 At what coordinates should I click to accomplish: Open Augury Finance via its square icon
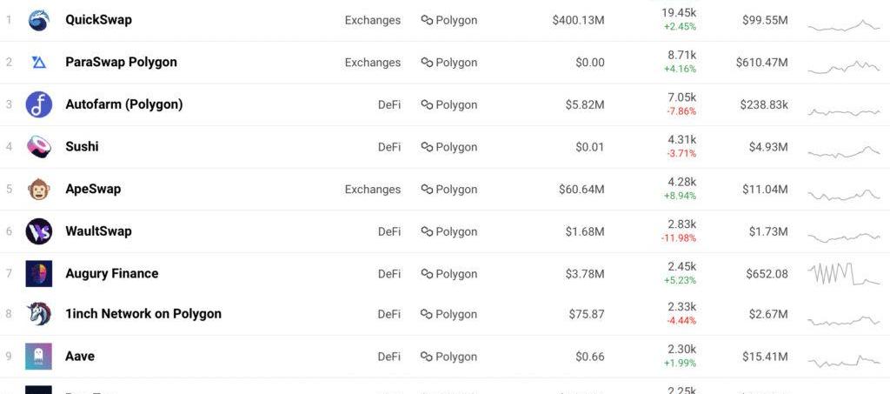coord(38,274)
